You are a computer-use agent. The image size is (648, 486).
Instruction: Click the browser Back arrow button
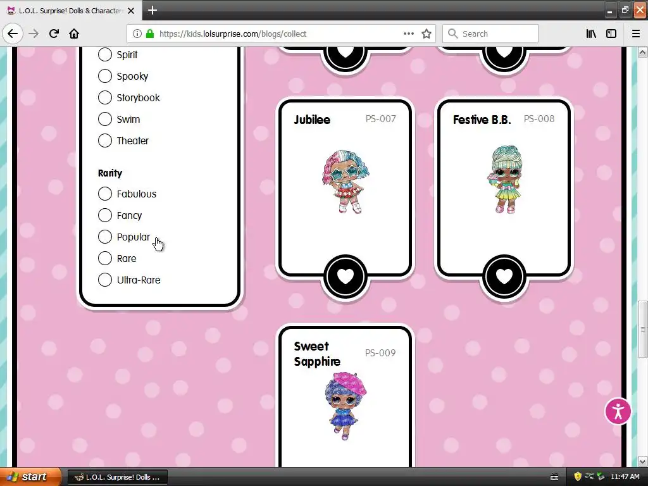pyautogui.click(x=13, y=34)
